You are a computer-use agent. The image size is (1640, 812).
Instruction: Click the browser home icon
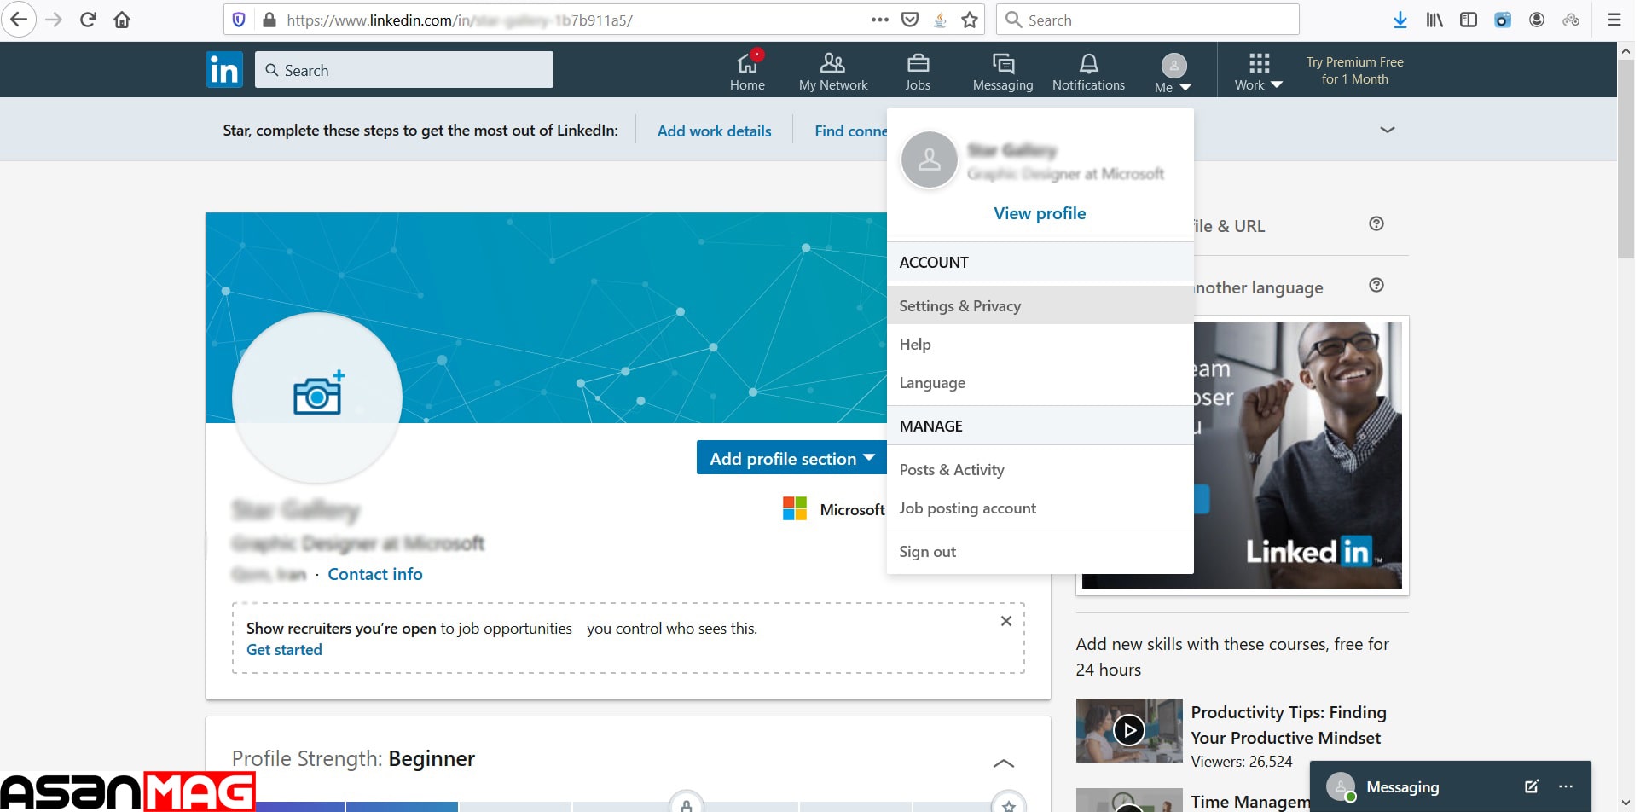[122, 20]
